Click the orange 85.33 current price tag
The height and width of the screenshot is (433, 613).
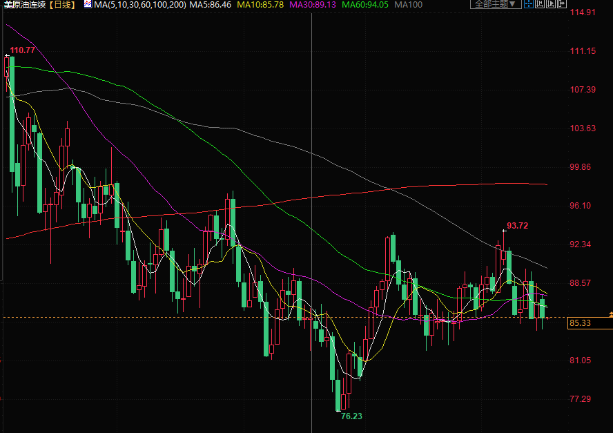(x=581, y=323)
